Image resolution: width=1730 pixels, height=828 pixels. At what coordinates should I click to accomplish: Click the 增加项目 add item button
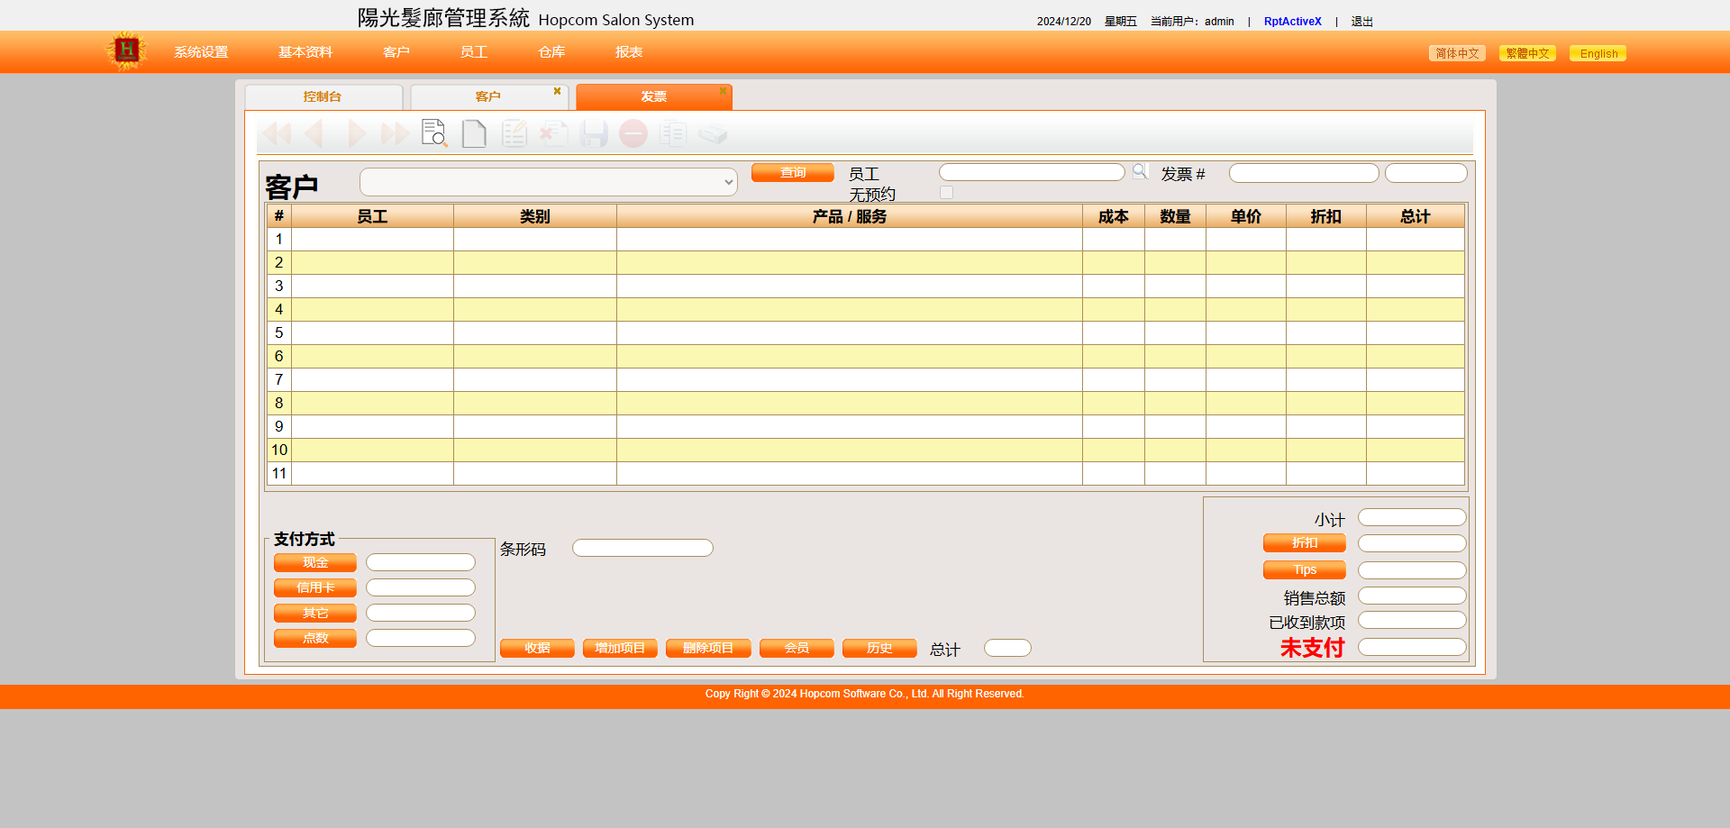[620, 648]
